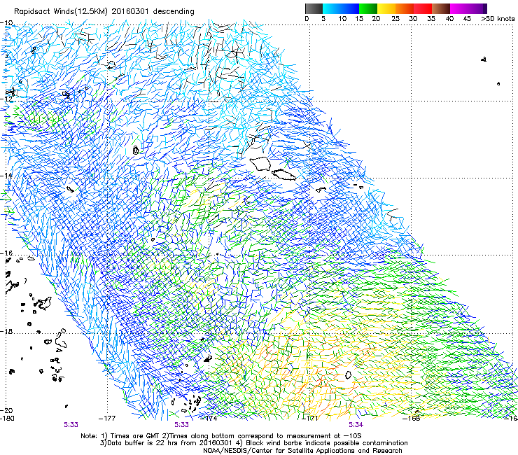Click the '5:33' time label near -177
Viewport: 518px width, 455px height.
[71, 425]
